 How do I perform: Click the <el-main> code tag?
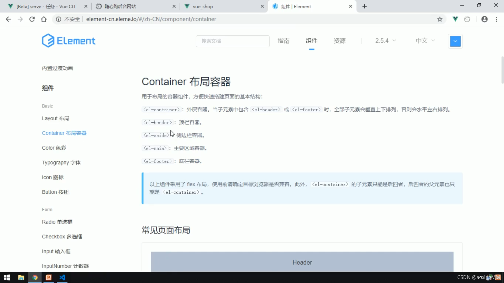click(155, 148)
